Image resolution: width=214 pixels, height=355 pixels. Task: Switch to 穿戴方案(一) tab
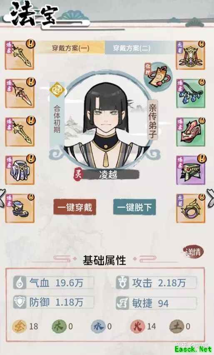pyautogui.click(x=71, y=48)
